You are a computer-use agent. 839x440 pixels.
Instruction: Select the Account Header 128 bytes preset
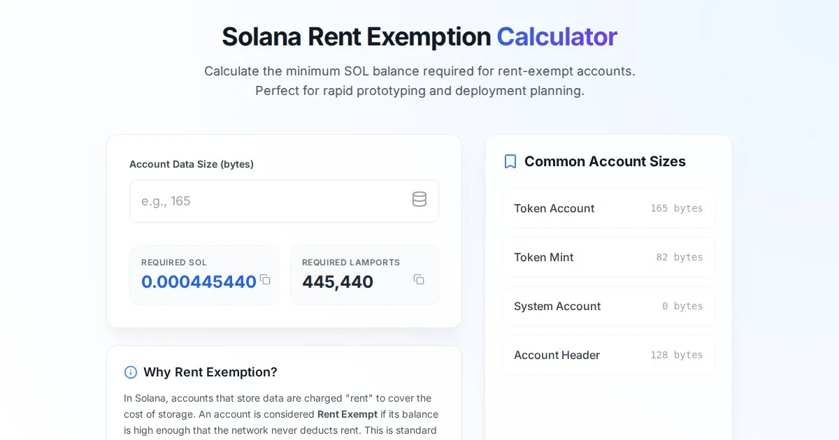point(608,355)
